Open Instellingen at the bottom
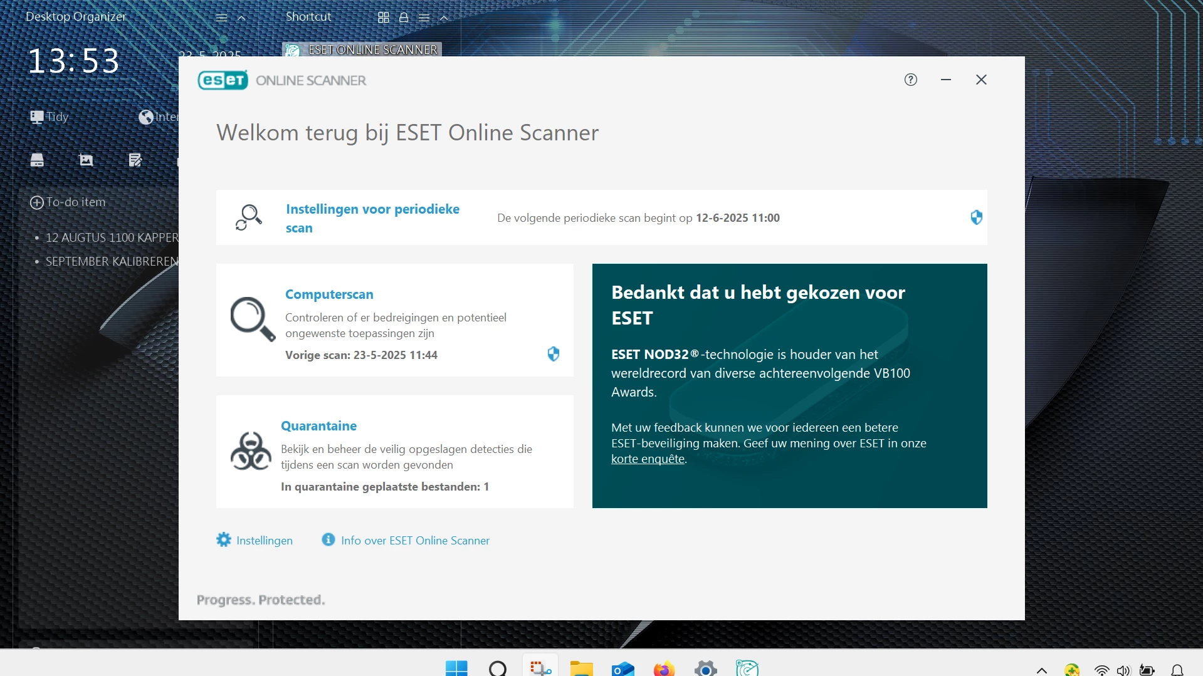The height and width of the screenshot is (676, 1203). (x=265, y=540)
